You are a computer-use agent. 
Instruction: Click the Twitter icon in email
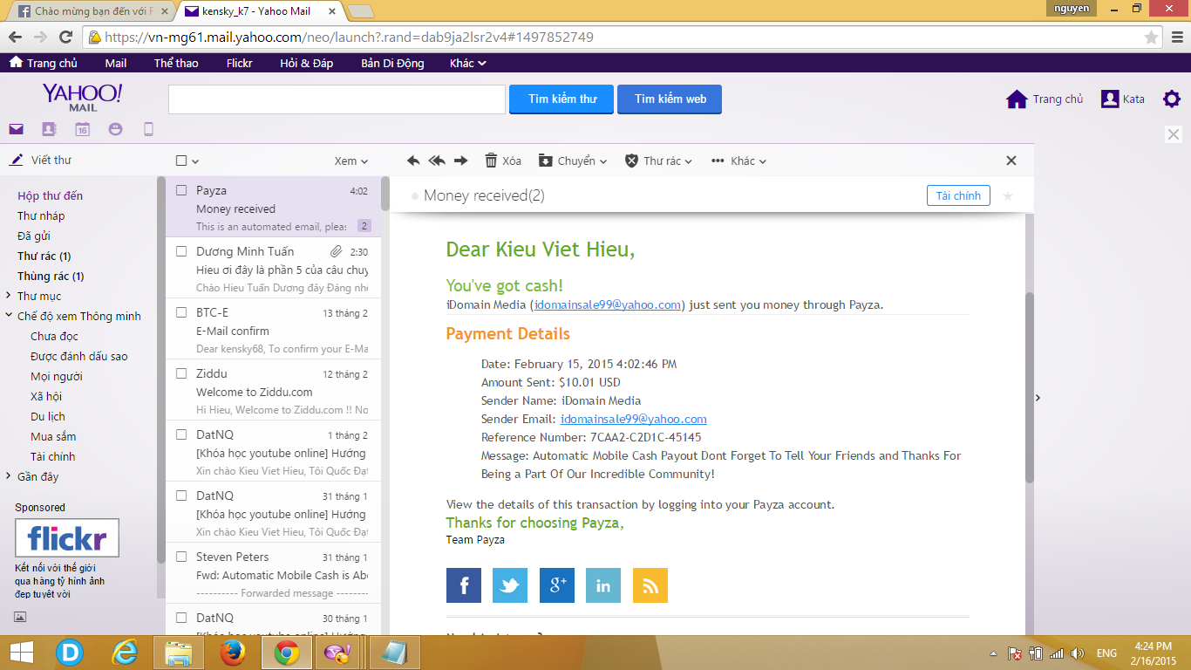click(x=510, y=585)
